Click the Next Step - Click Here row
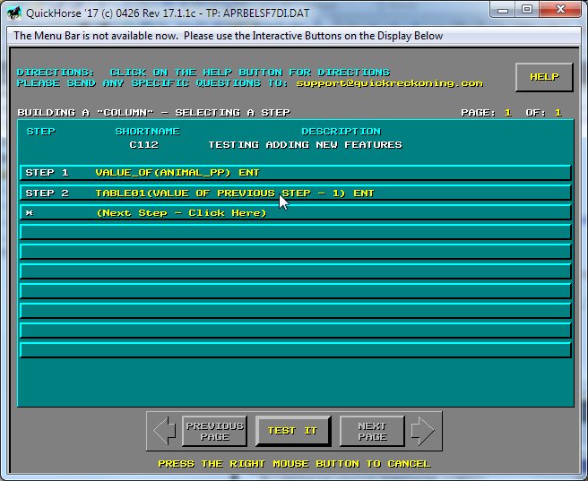Viewport: 588px width, 481px height. pos(295,213)
